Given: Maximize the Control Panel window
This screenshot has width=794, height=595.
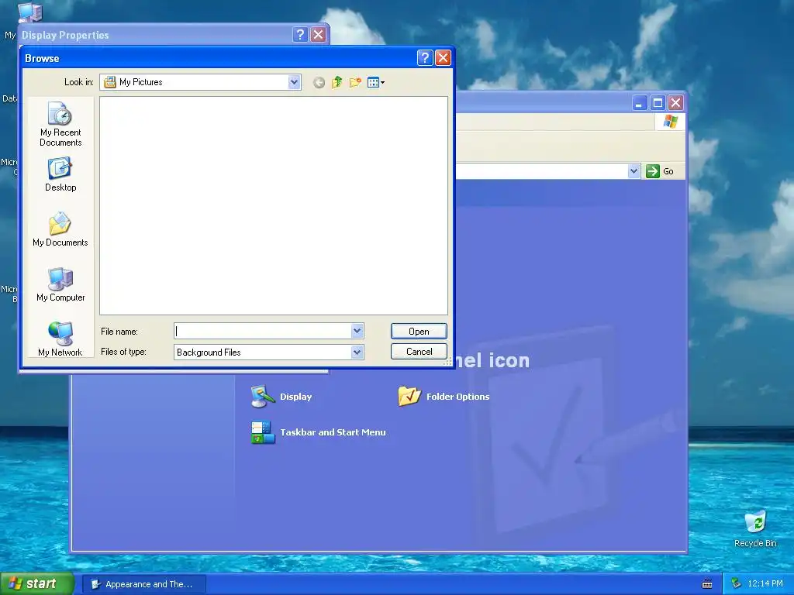Looking at the screenshot, I should point(658,103).
